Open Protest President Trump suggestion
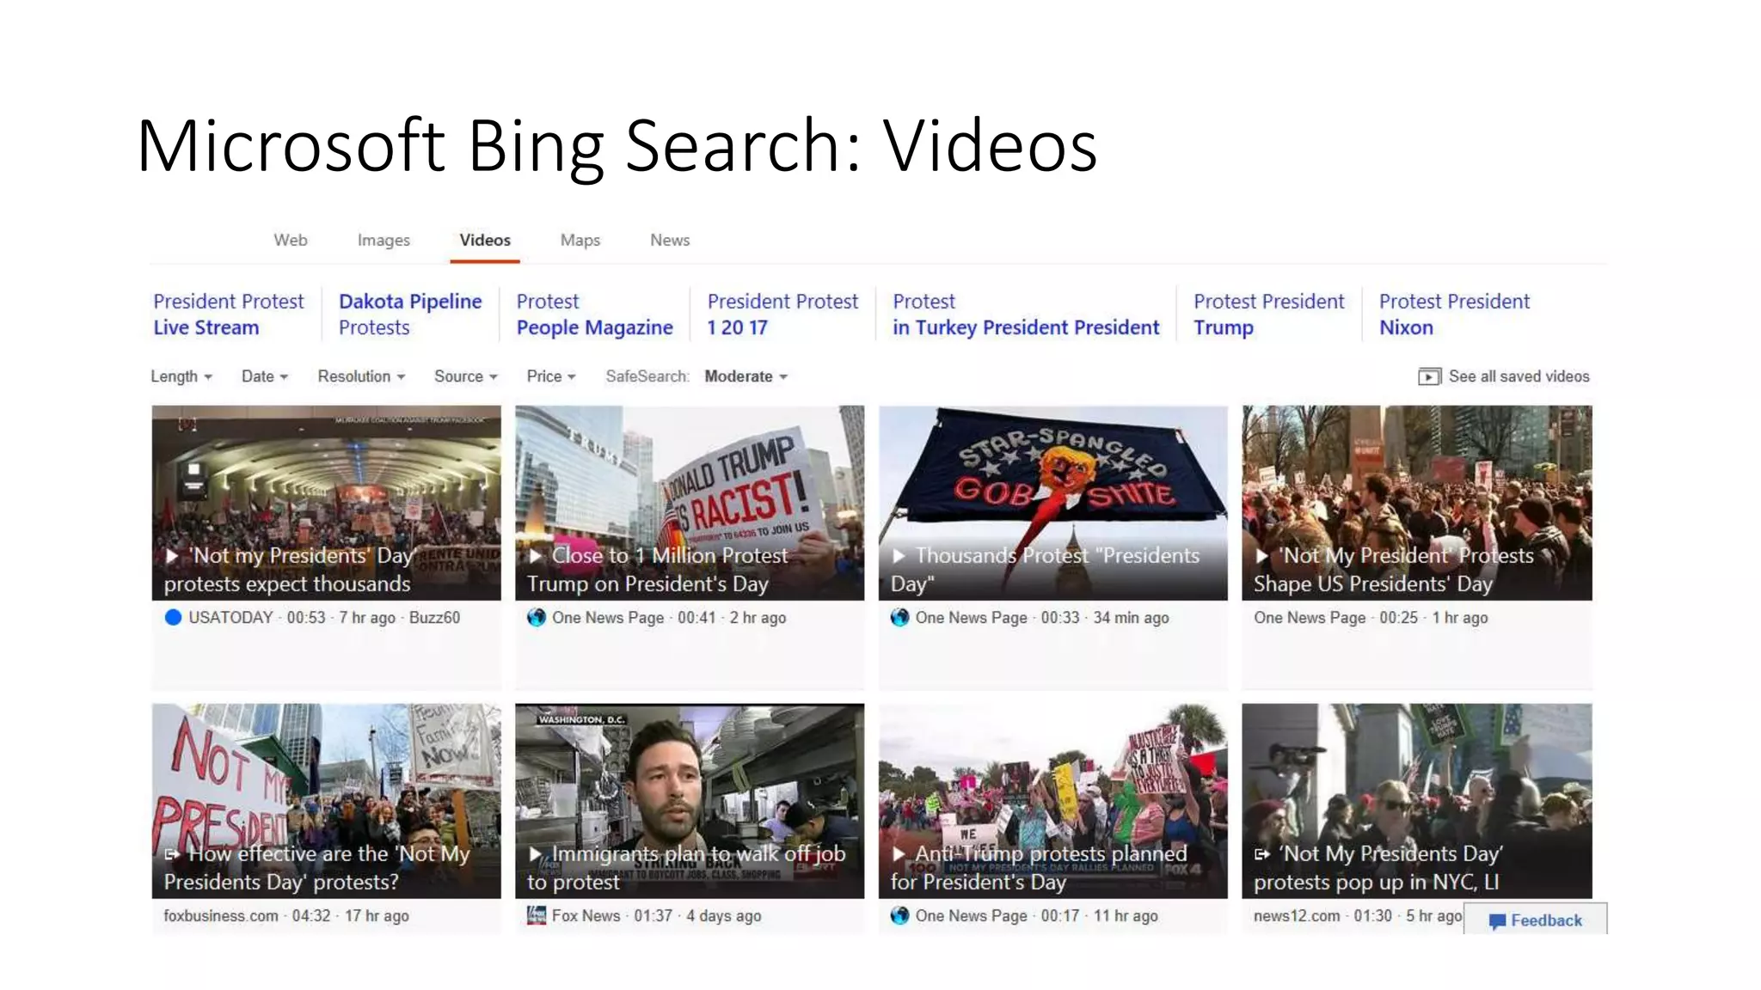This screenshot has height=990, width=1761. pos(1268,315)
